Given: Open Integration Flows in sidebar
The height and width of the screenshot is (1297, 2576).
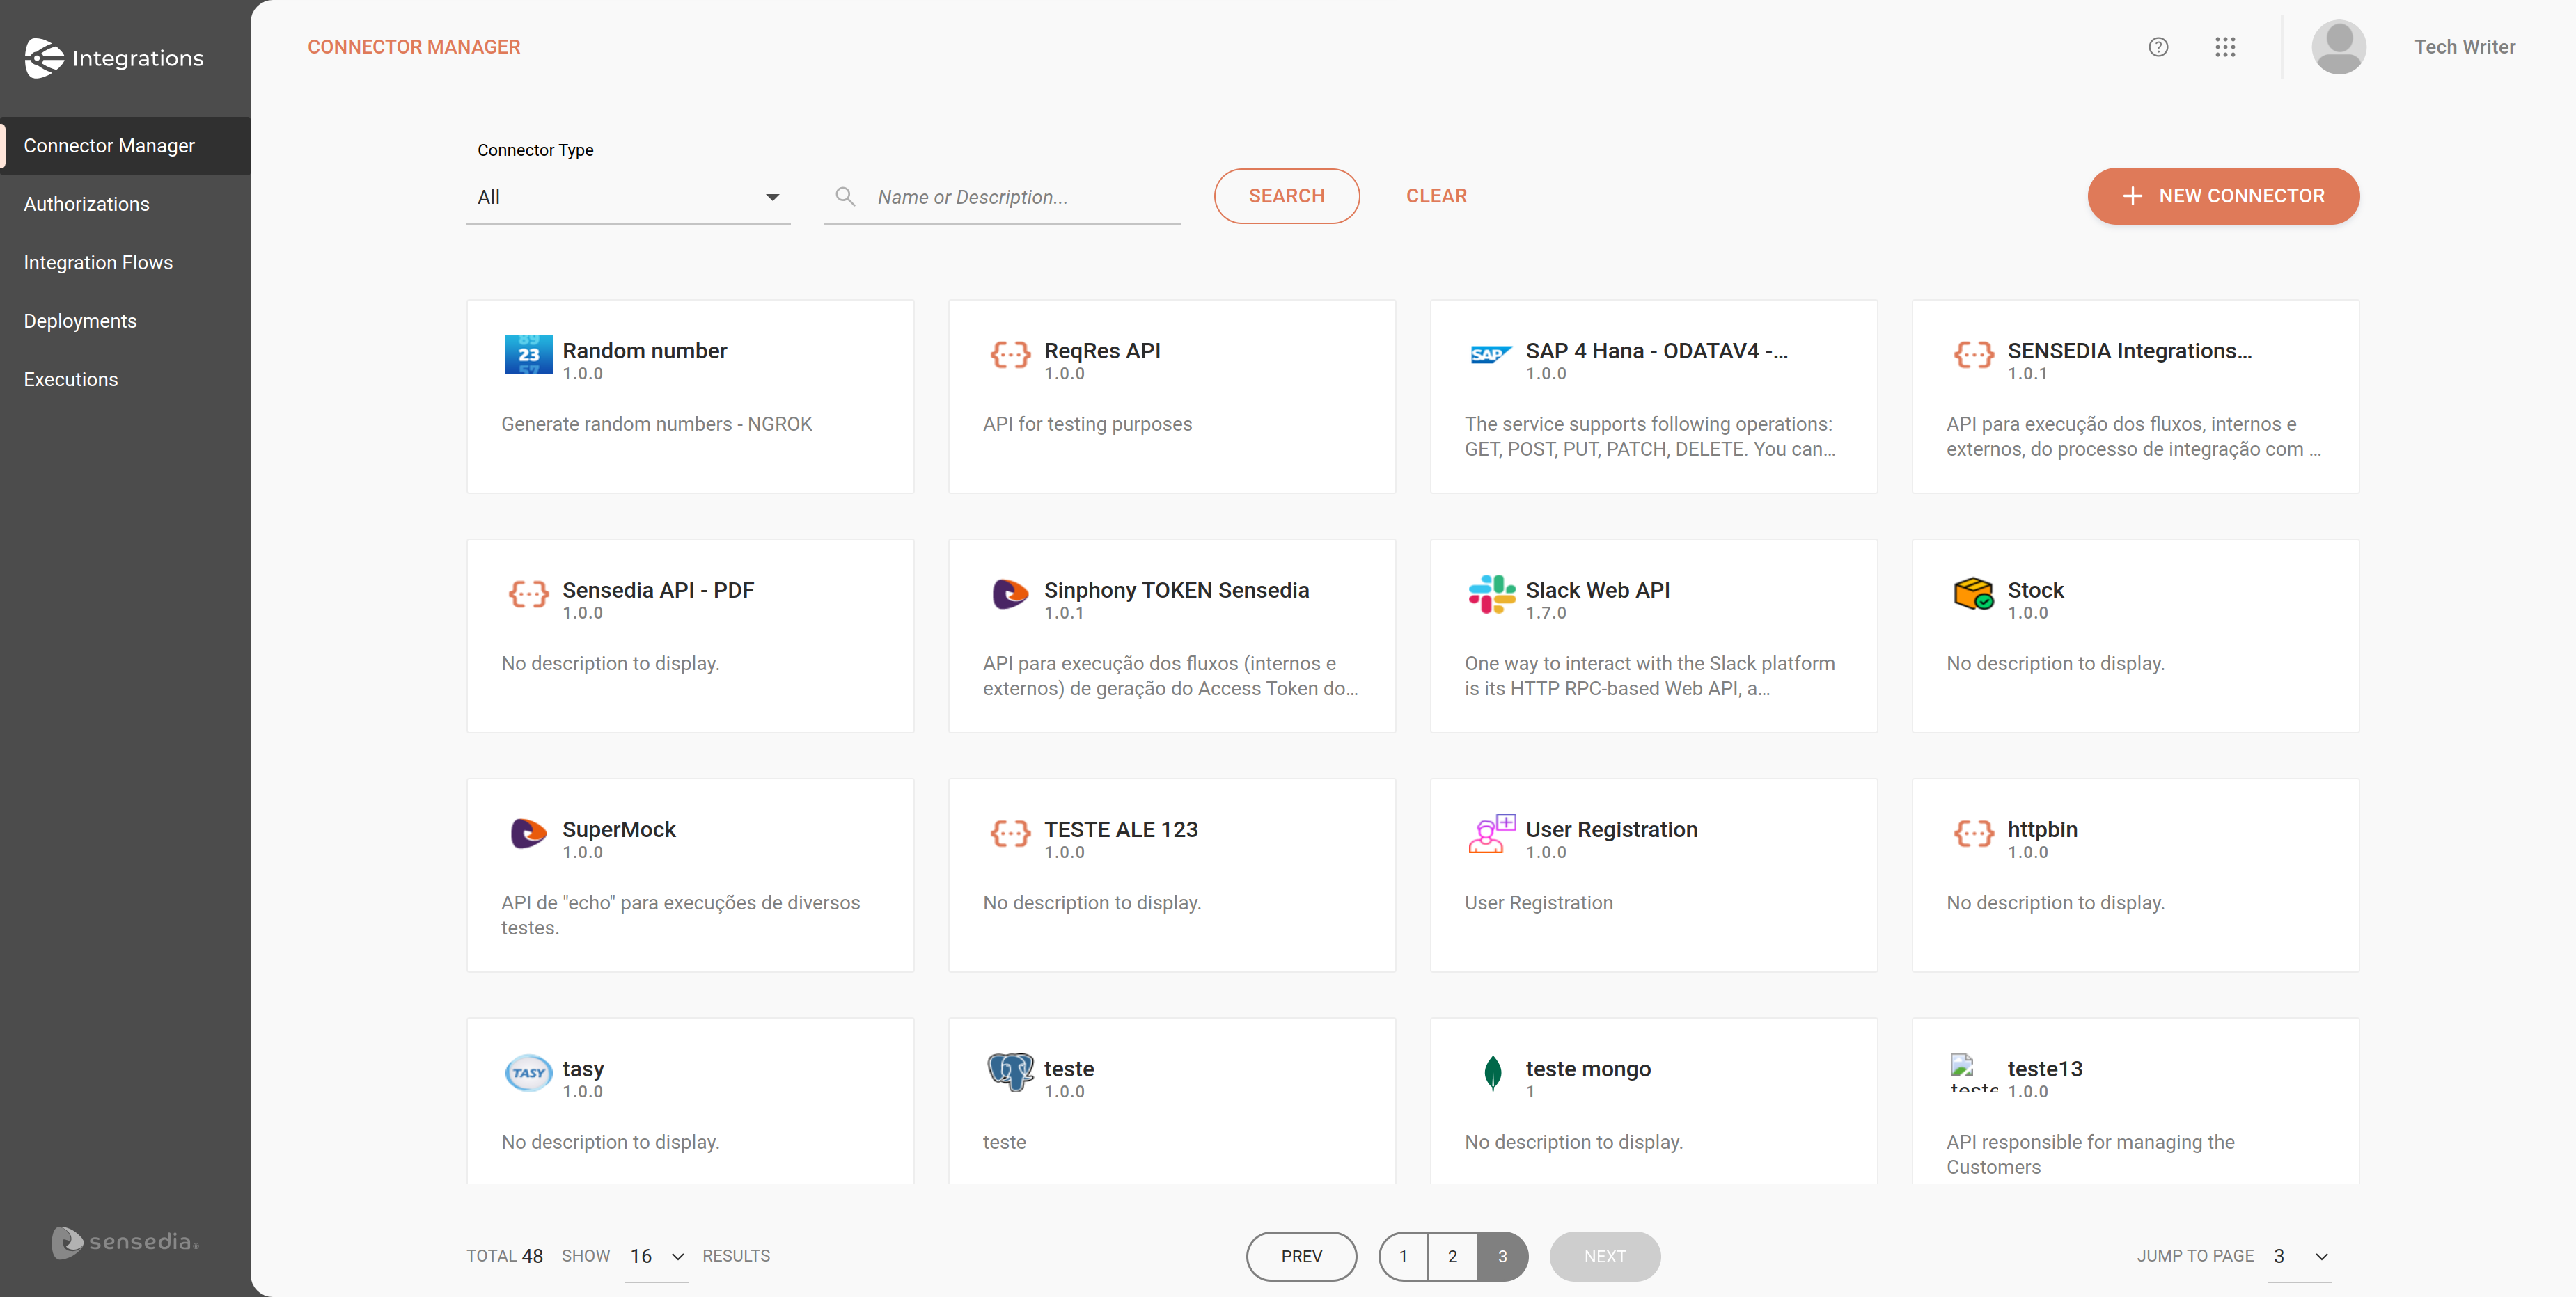Looking at the screenshot, I should (125, 263).
